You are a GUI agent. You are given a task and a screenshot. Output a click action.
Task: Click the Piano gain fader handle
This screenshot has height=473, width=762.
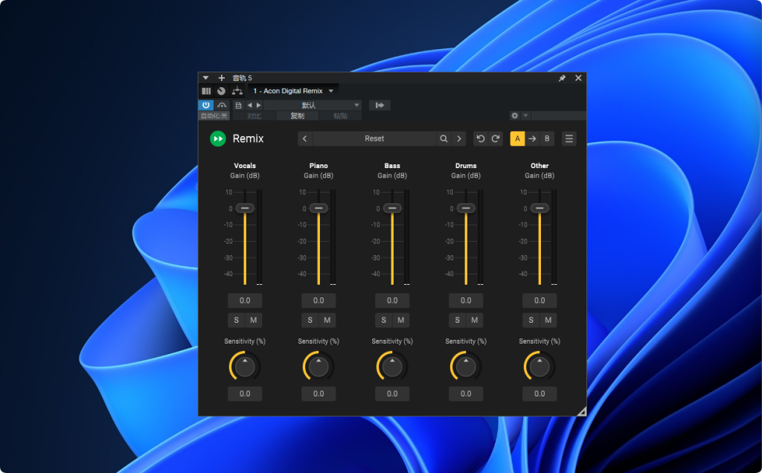point(318,207)
